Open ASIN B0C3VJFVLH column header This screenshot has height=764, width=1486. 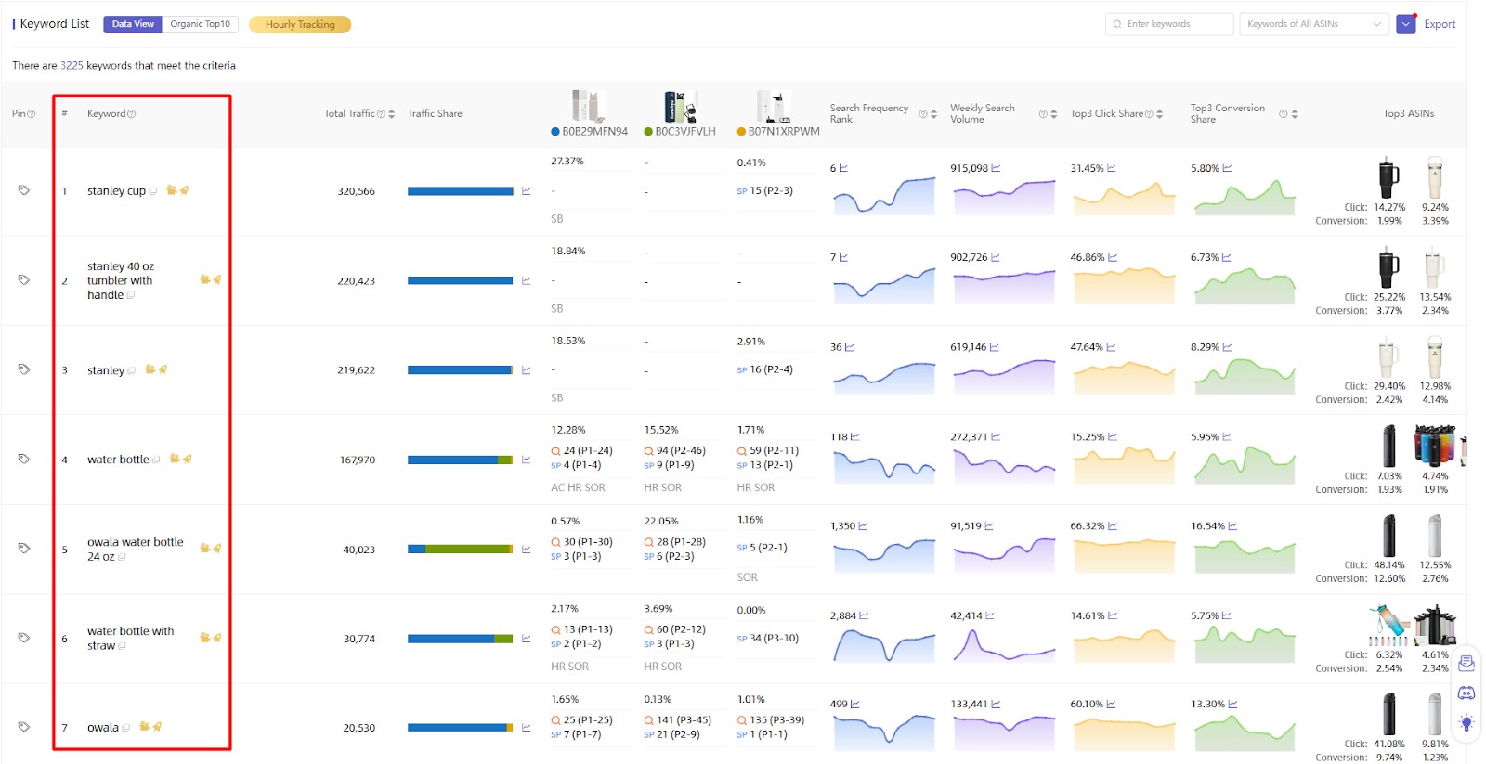pyautogui.click(x=685, y=132)
